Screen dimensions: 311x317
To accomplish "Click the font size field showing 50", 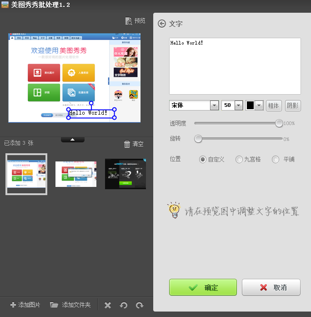I will pyautogui.click(x=228, y=106).
